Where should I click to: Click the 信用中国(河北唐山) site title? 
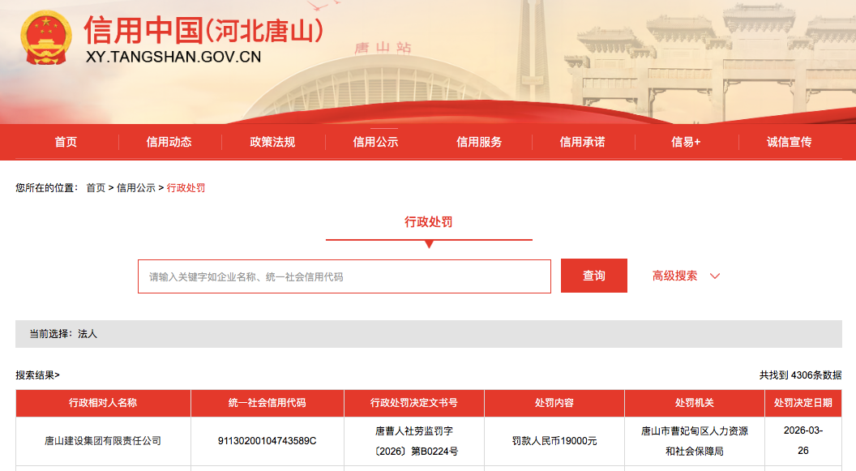(x=203, y=30)
